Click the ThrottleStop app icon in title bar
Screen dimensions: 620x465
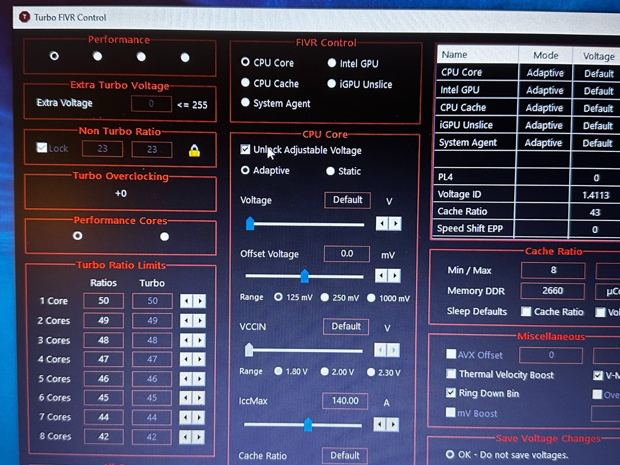tap(24, 17)
